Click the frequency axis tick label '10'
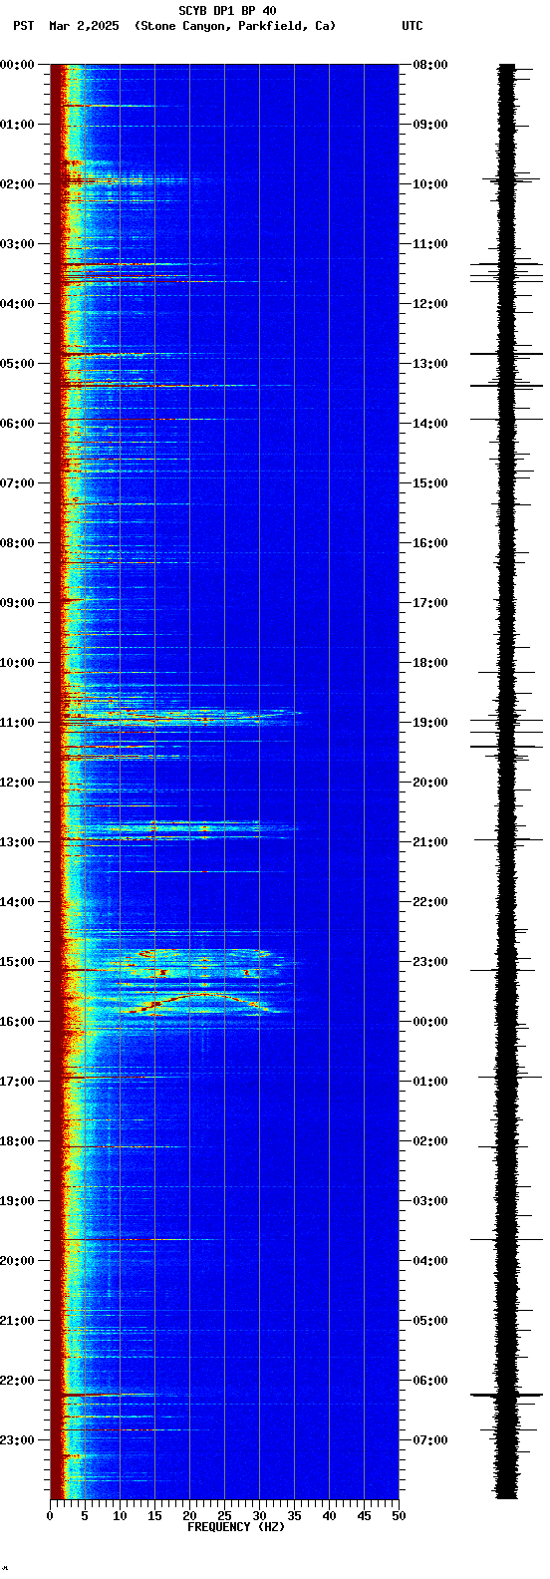550x1579 pixels. click(120, 1516)
